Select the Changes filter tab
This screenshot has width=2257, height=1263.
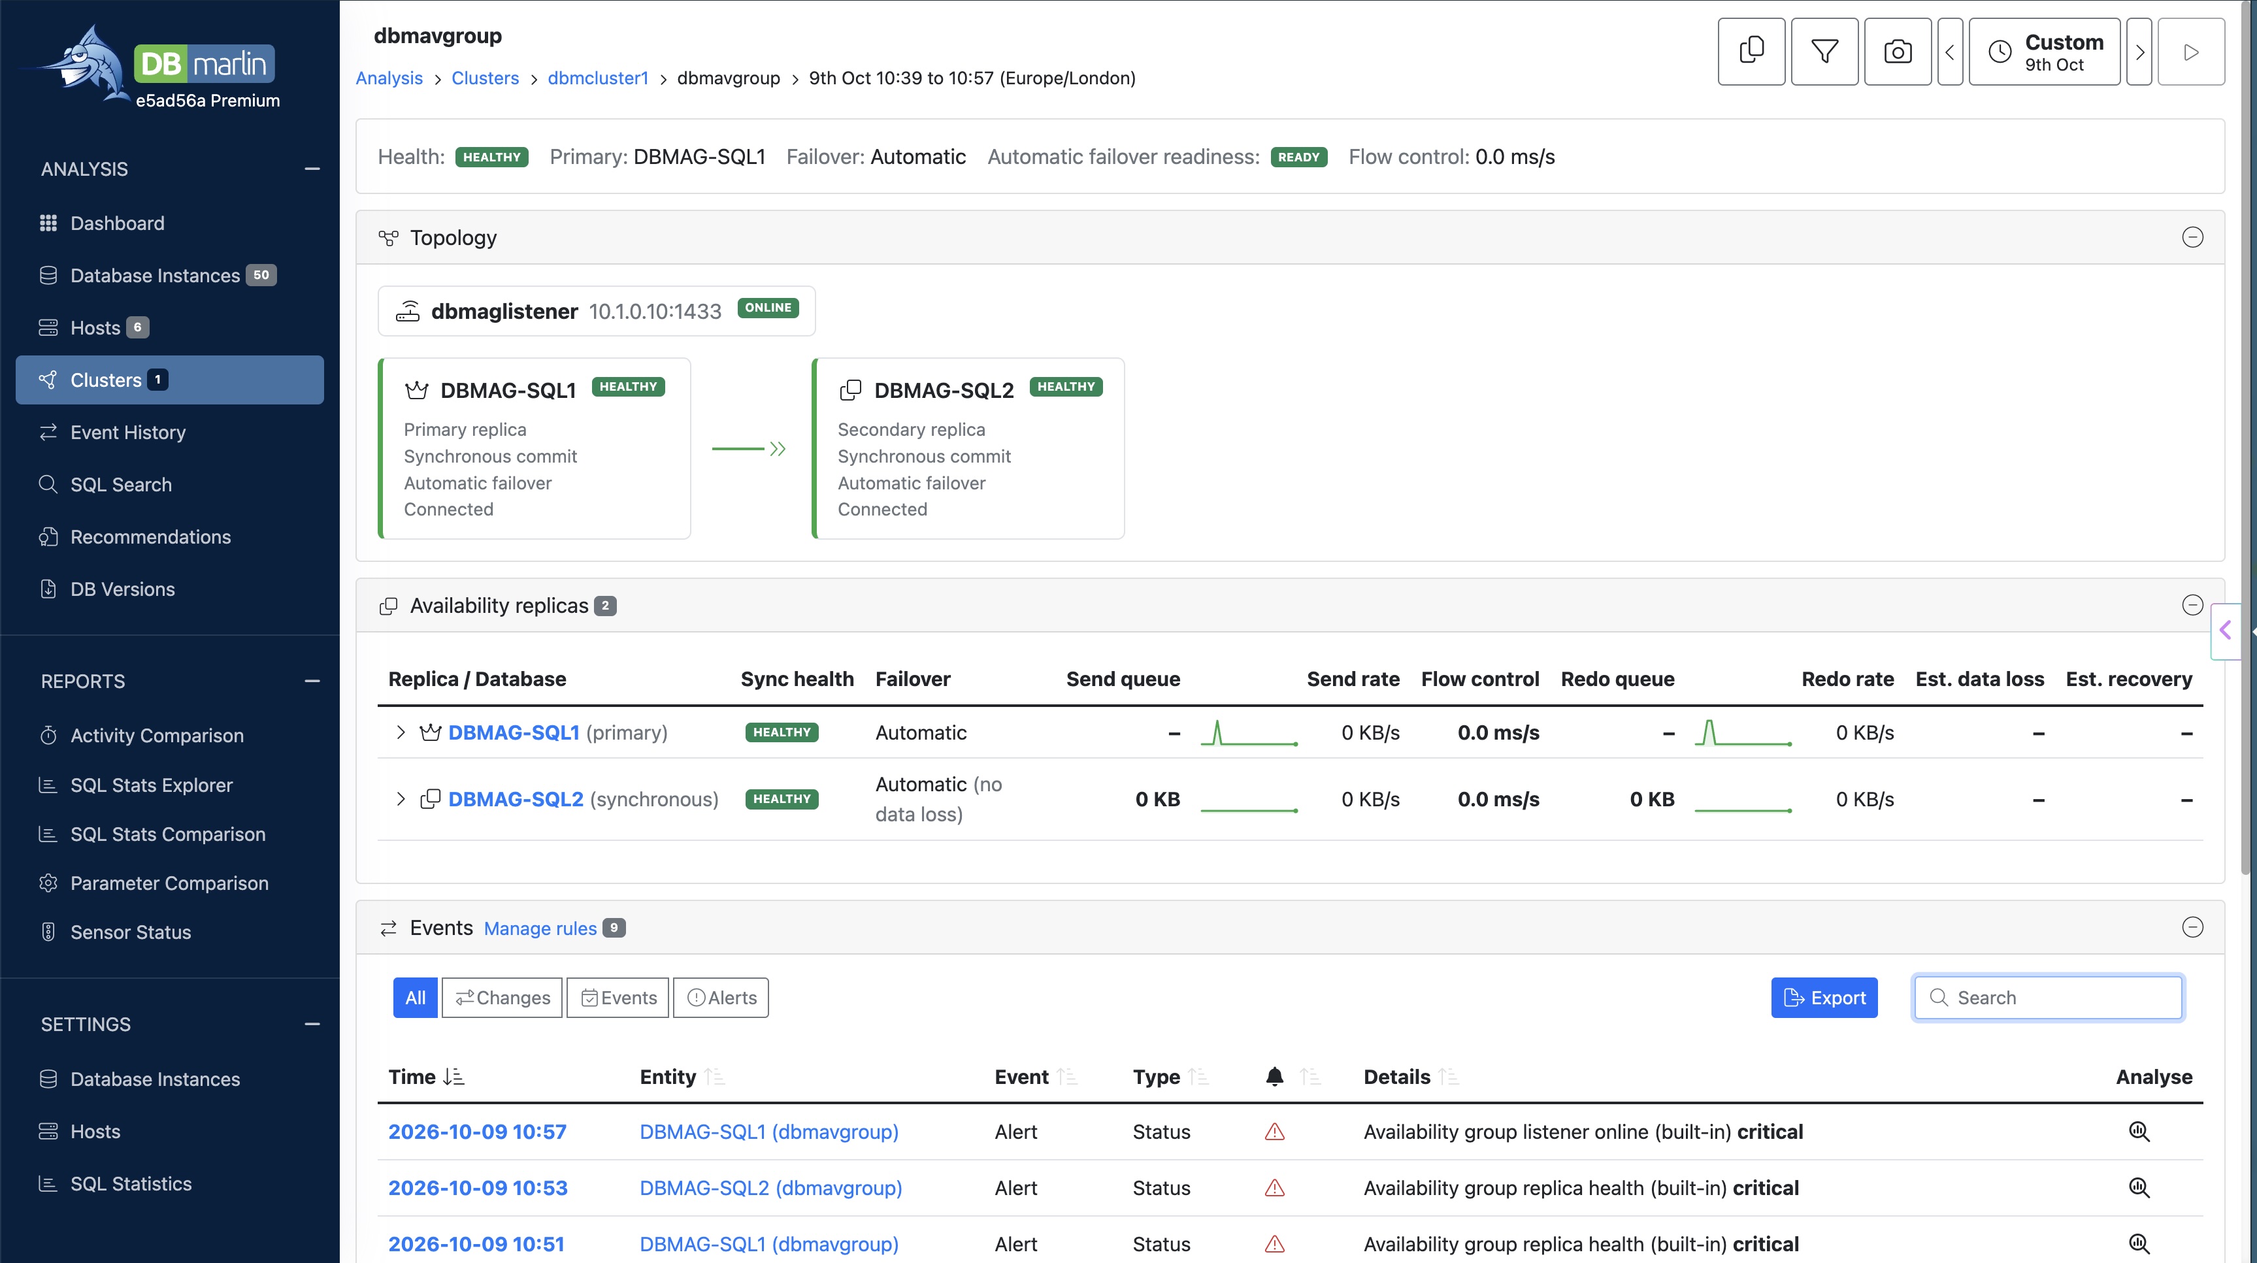click(x=502, y=998)
